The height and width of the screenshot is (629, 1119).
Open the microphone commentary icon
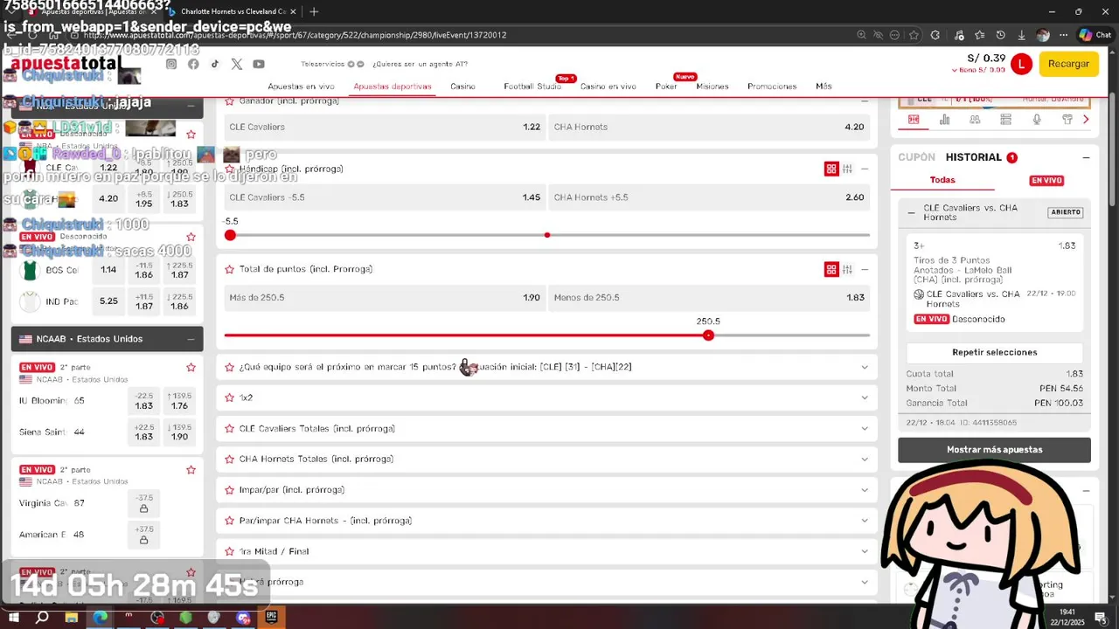pyautogui.click(x=1037, y=120)
